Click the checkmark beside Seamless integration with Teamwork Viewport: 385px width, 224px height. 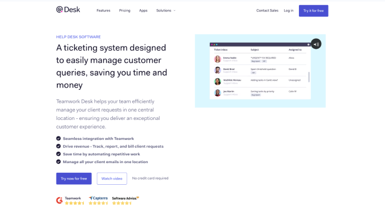pos(58,138)
